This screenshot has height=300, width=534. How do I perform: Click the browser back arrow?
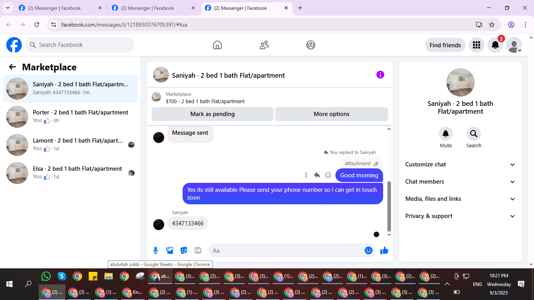9,25
